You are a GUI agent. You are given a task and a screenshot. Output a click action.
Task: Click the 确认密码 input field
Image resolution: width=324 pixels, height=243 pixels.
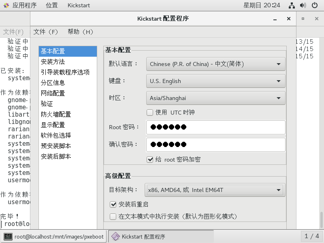216,145
